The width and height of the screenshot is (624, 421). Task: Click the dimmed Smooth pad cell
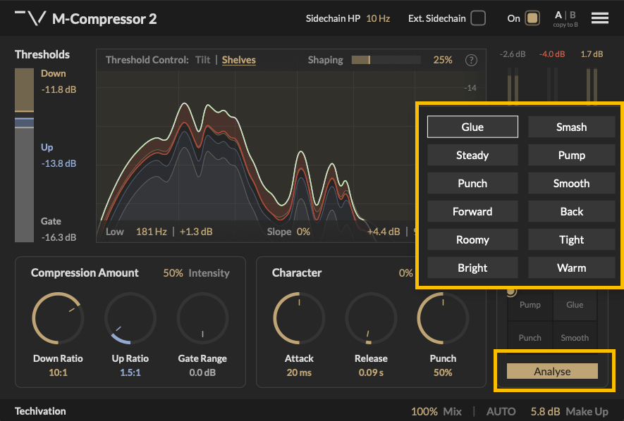tap(575, 338)
